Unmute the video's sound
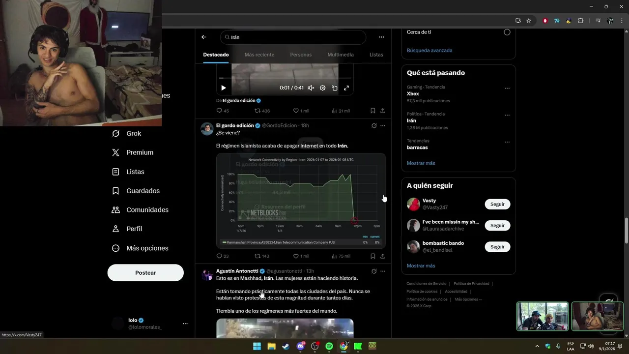The height and width of the screenshot is (354, 629). coord(311,88)
